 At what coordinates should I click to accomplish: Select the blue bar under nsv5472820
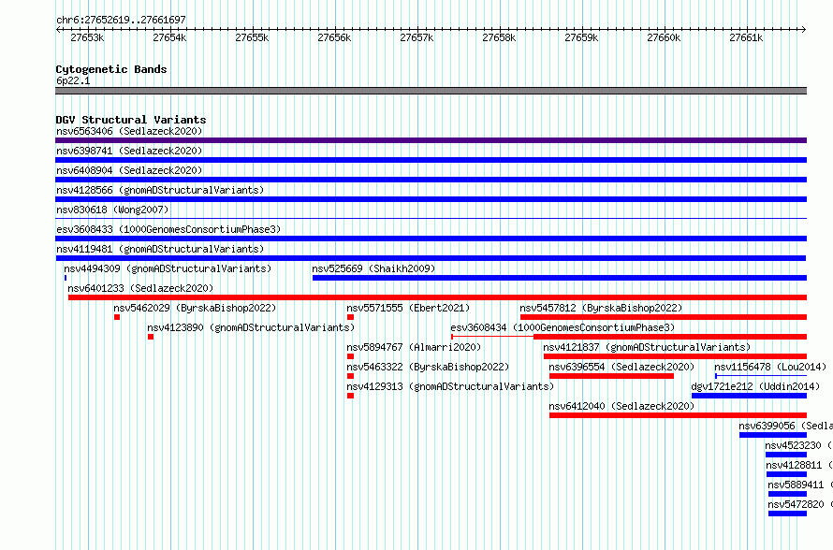[x=787, y=514]
